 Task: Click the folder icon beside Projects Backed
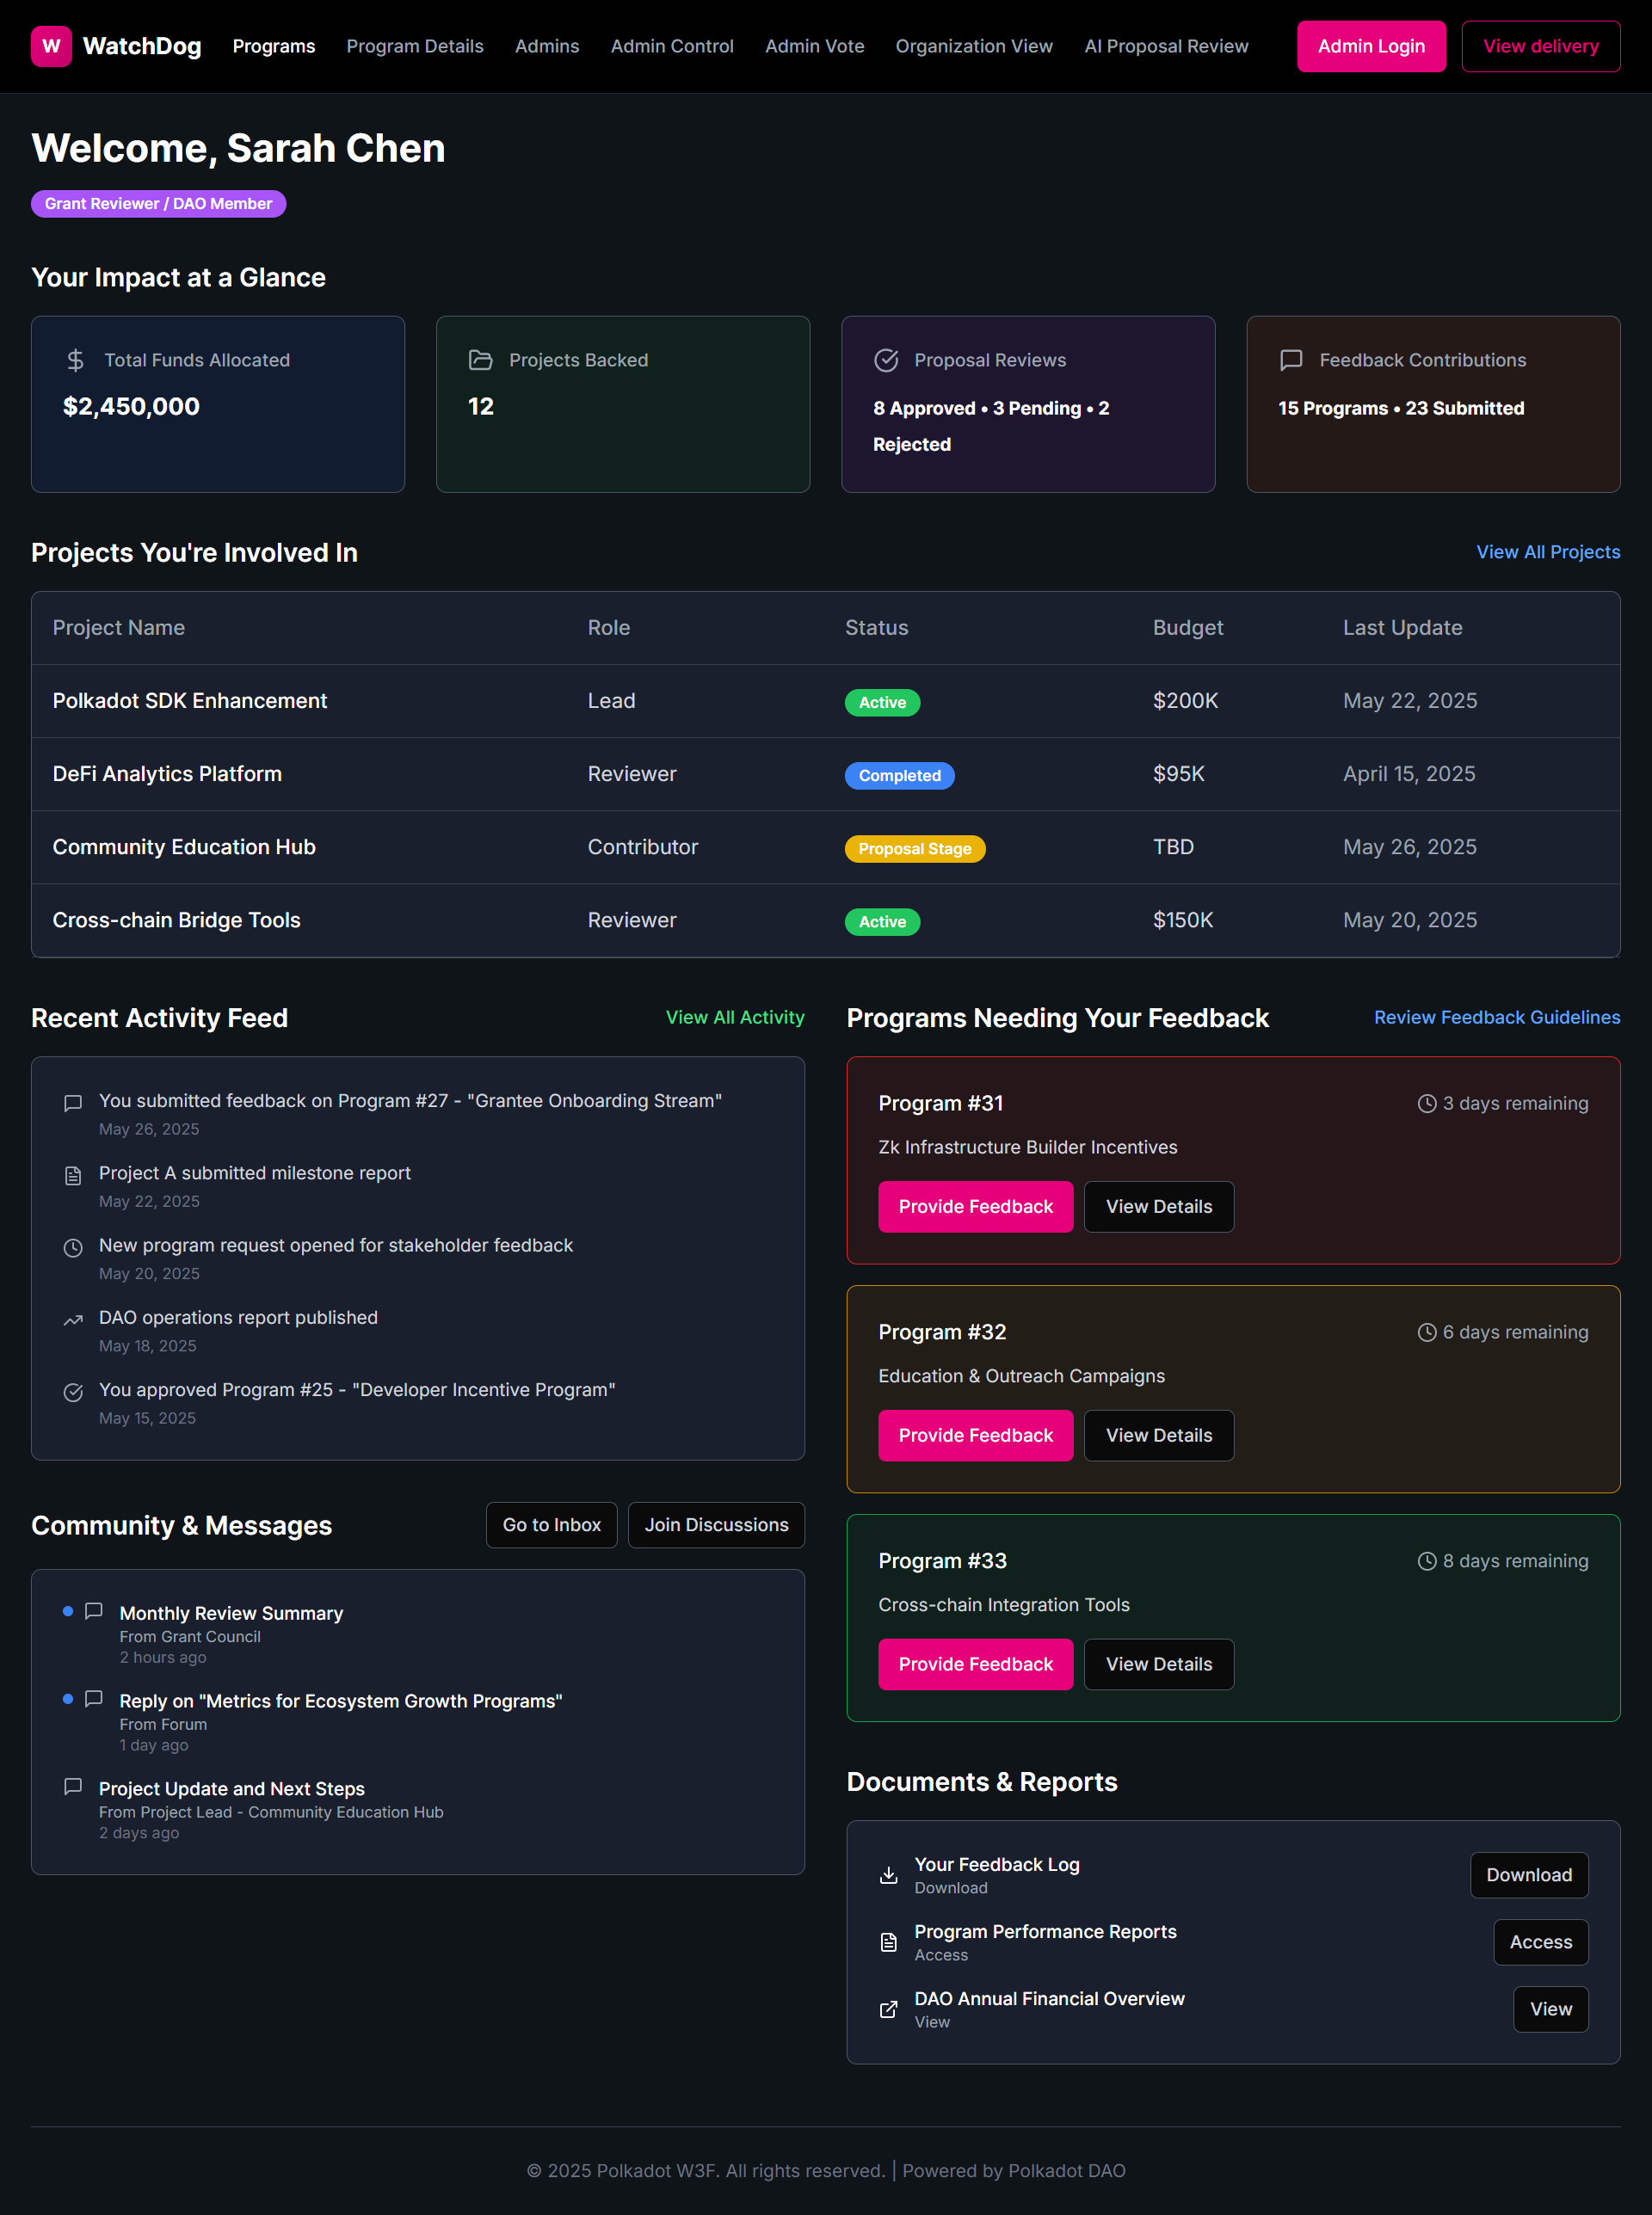[x=480, y=360]
